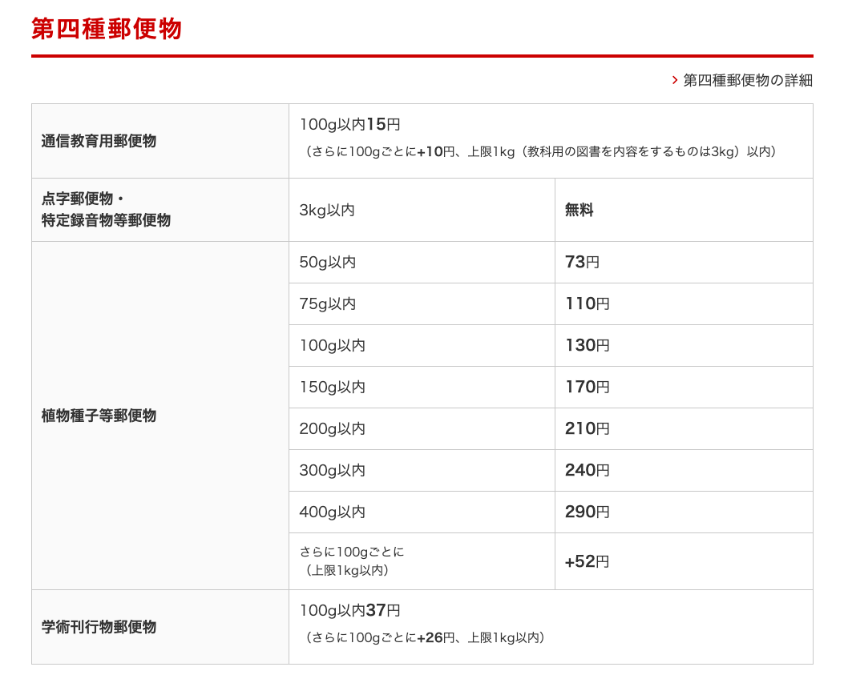Click the 第四種郵便物 section heading
Screen dimensions: 848x679
107,29
